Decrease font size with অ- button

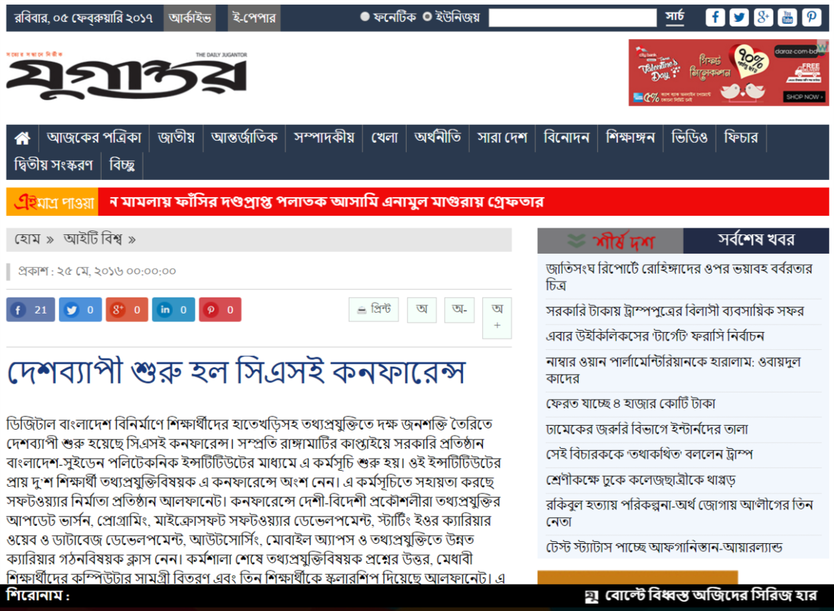[x=459, y=309]
